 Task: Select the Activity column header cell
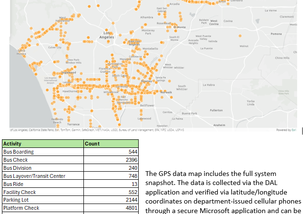click(42, 143)
